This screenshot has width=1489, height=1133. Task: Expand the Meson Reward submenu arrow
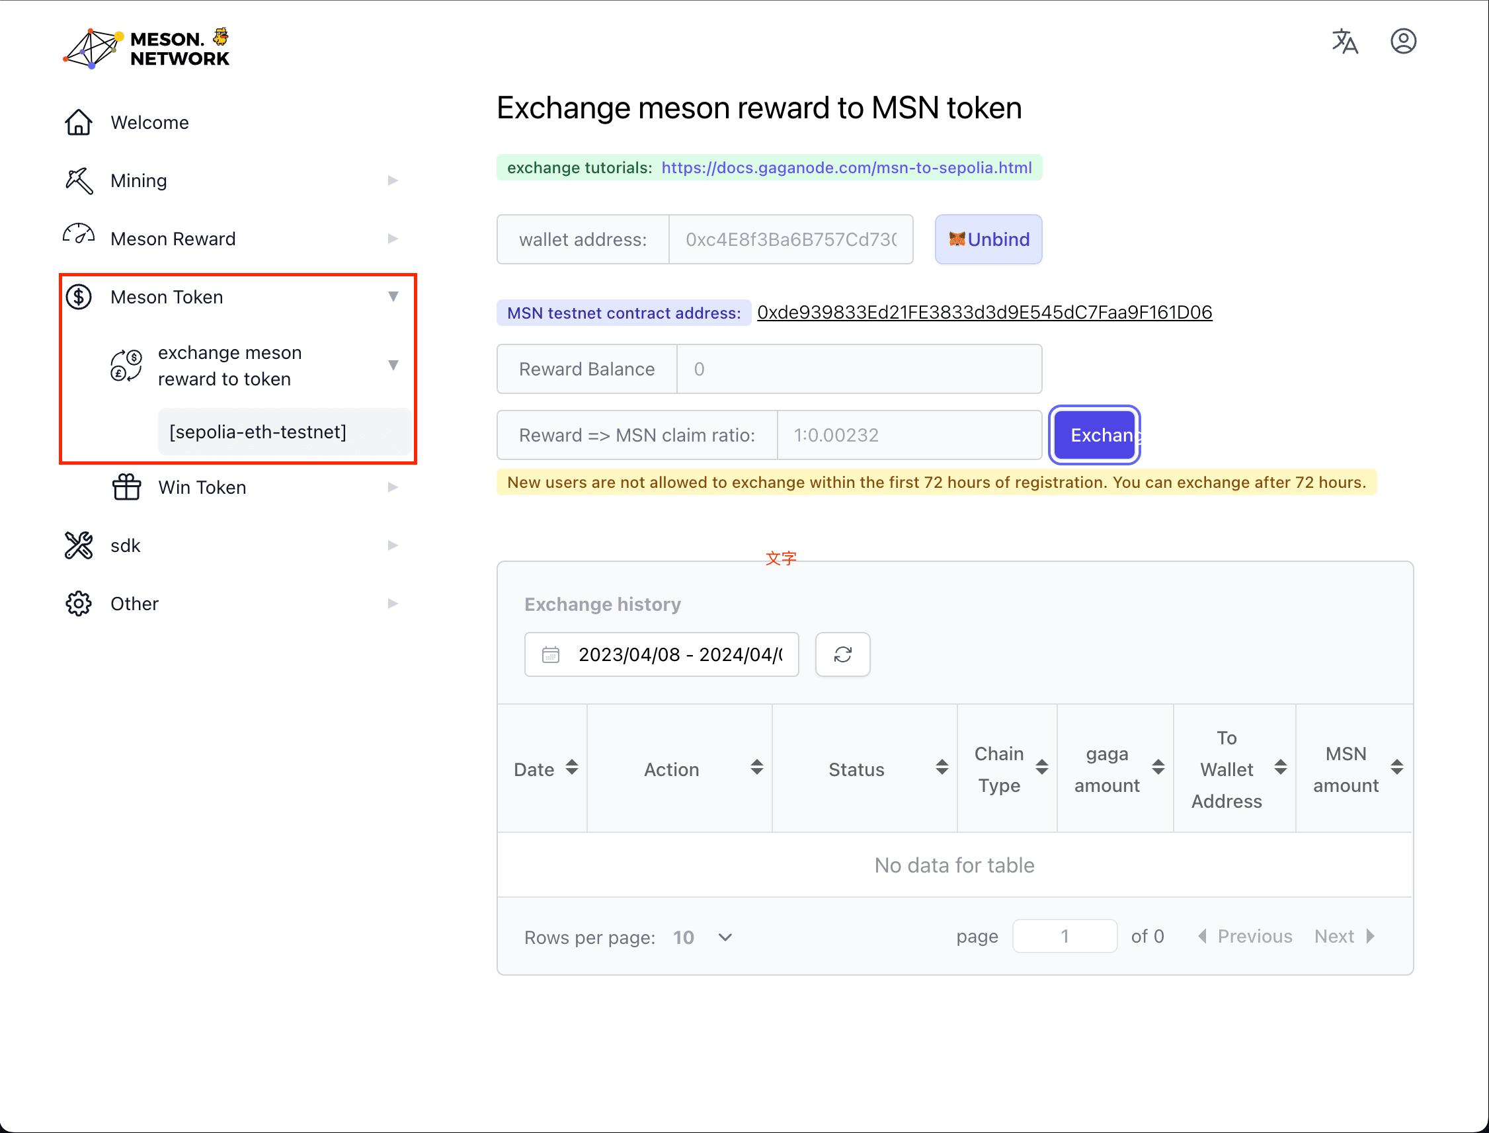coord(393,239)
